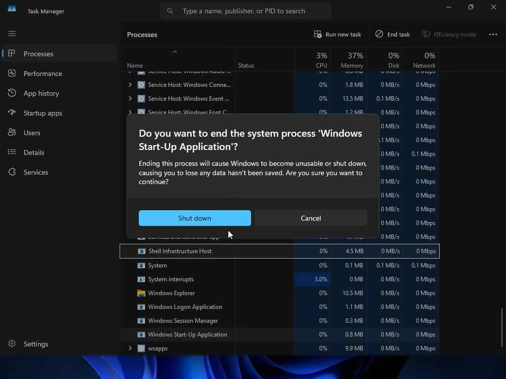Click Service Host: Windows Conne... gear icon
The height and width of the screenshot is (379, 506).
[141, 85]
